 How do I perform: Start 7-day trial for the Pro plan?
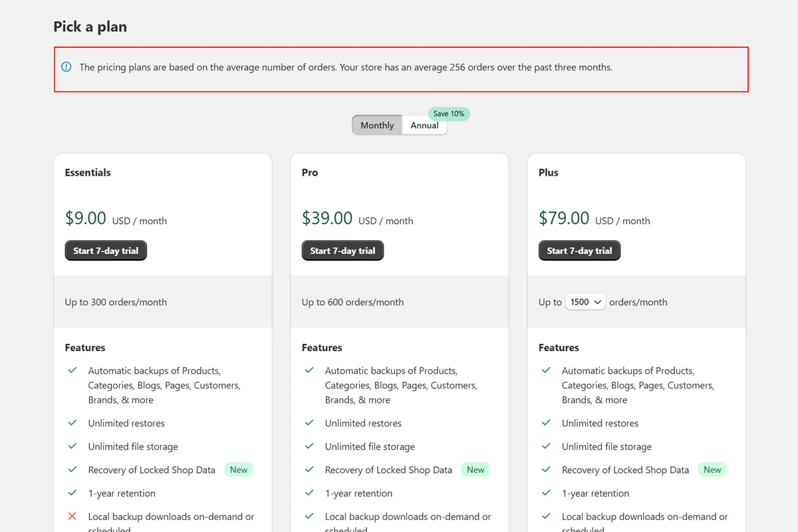tap(342, 251)
